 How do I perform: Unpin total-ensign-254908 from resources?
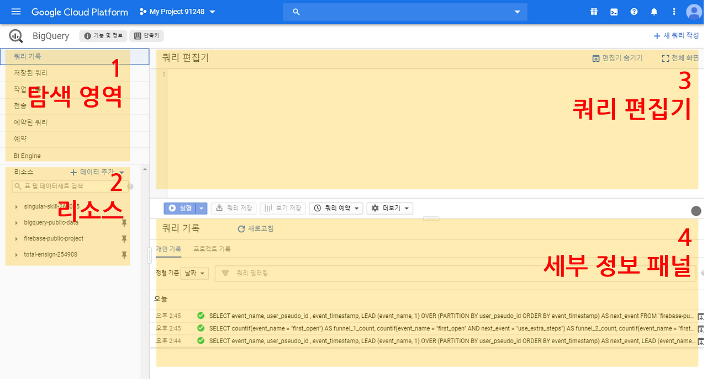(124, 254)
